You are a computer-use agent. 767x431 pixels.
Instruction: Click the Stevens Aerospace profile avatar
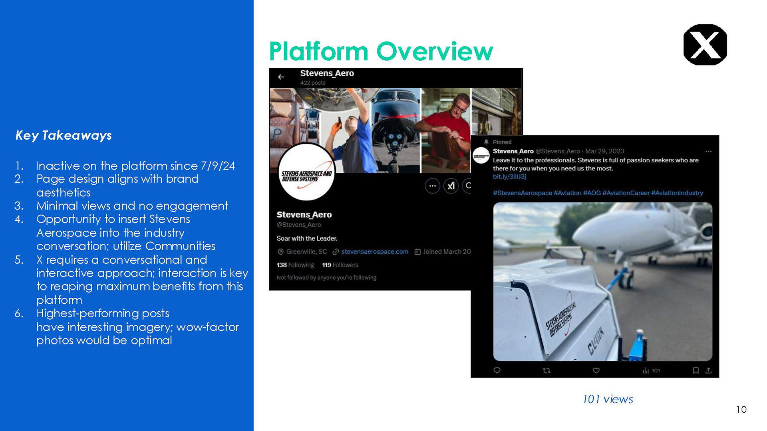(x=306, y=172)
